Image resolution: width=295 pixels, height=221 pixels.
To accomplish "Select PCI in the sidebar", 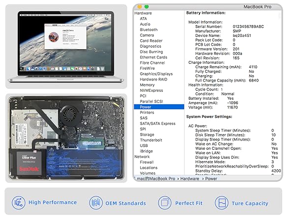I will (143, 96).
